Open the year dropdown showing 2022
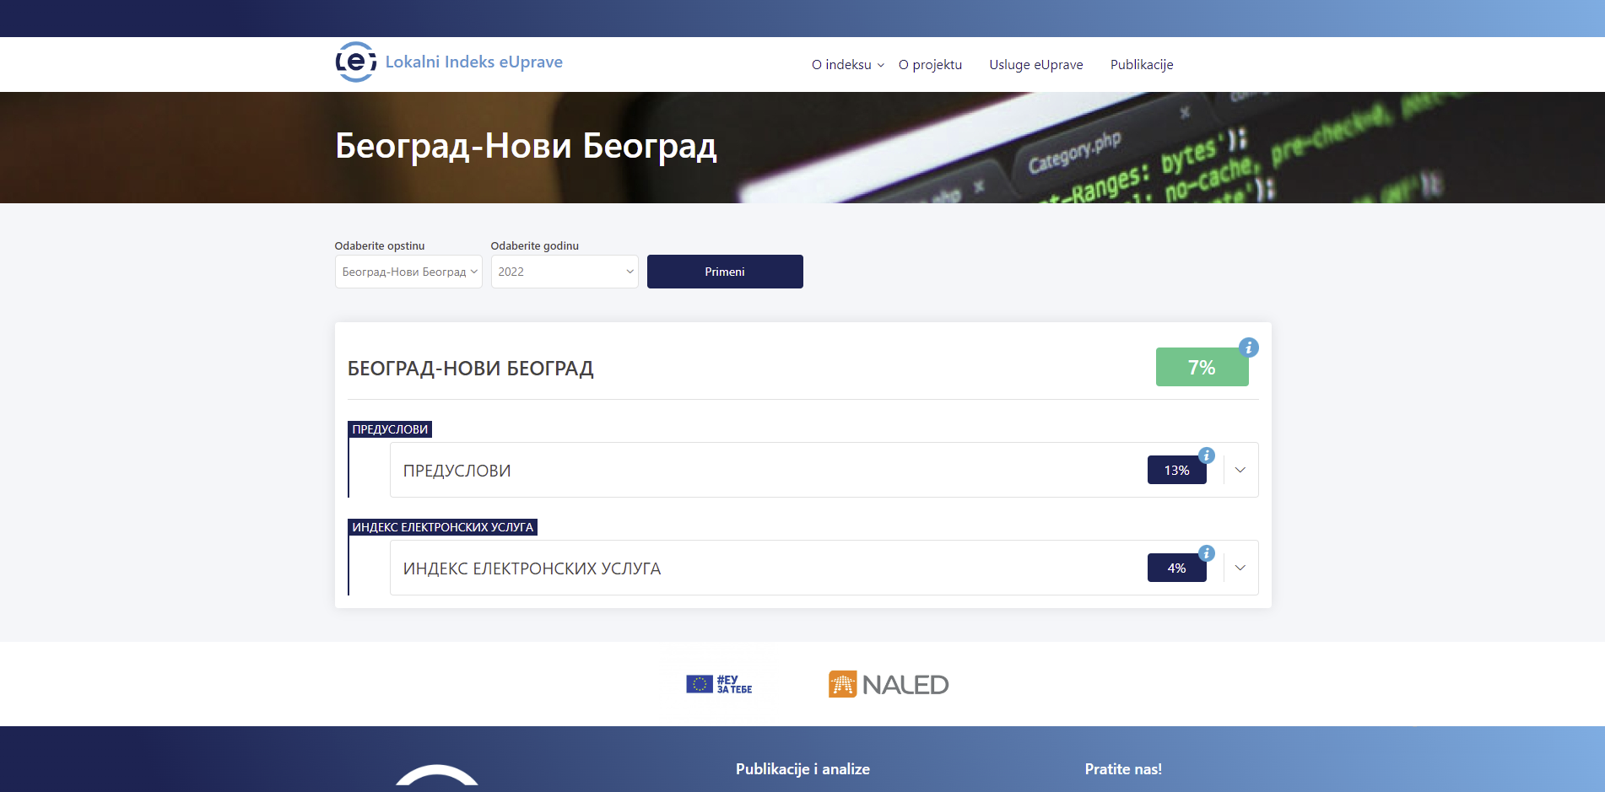Image resolution: width=1605 pixels, height=792 pixels. [x=565, y=272]
